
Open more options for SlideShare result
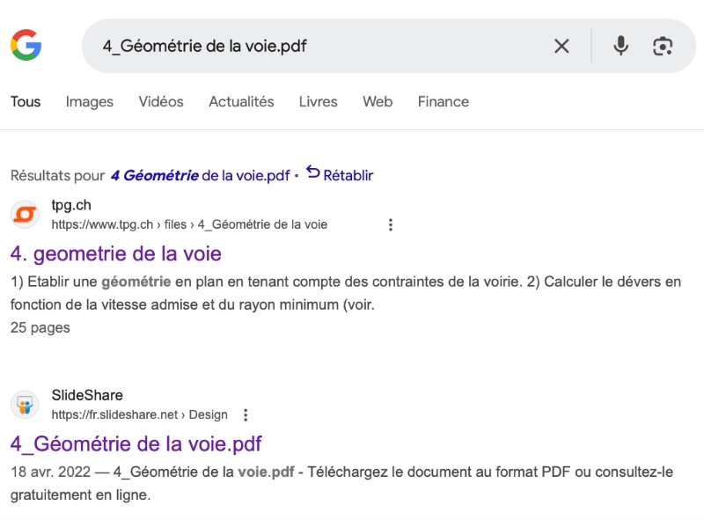246,414
